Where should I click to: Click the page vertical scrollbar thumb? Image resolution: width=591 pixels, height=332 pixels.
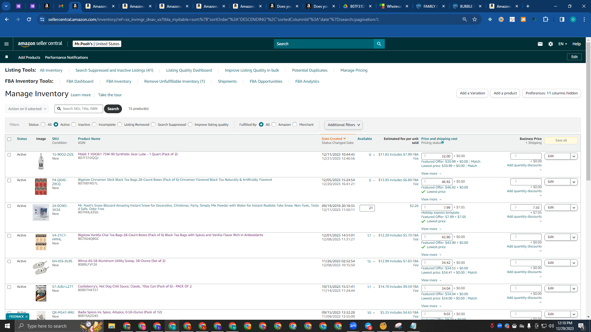pyautogui.click(x=588, y=111)
